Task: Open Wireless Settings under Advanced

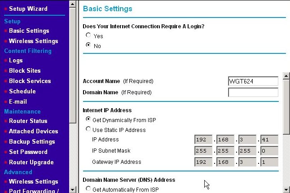Action: click(x=34, y=181)
